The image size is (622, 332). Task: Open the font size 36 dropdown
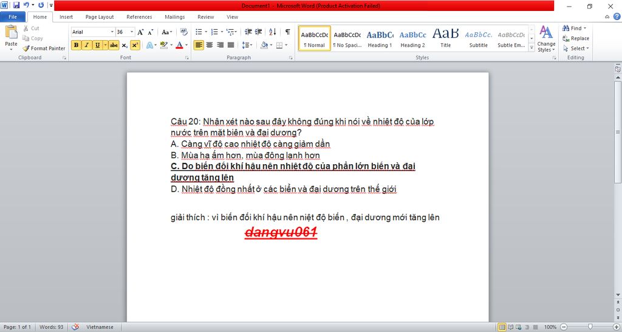(x=132, y=32)
